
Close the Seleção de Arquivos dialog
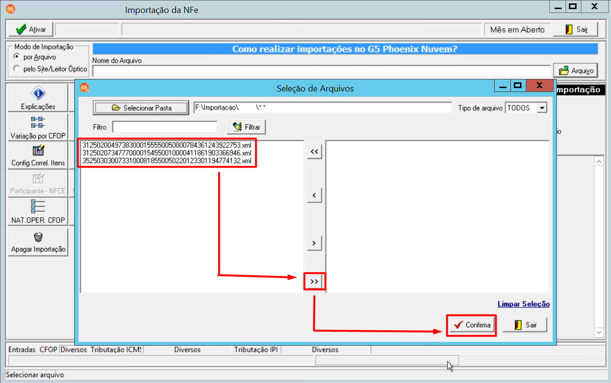(539, 86)
